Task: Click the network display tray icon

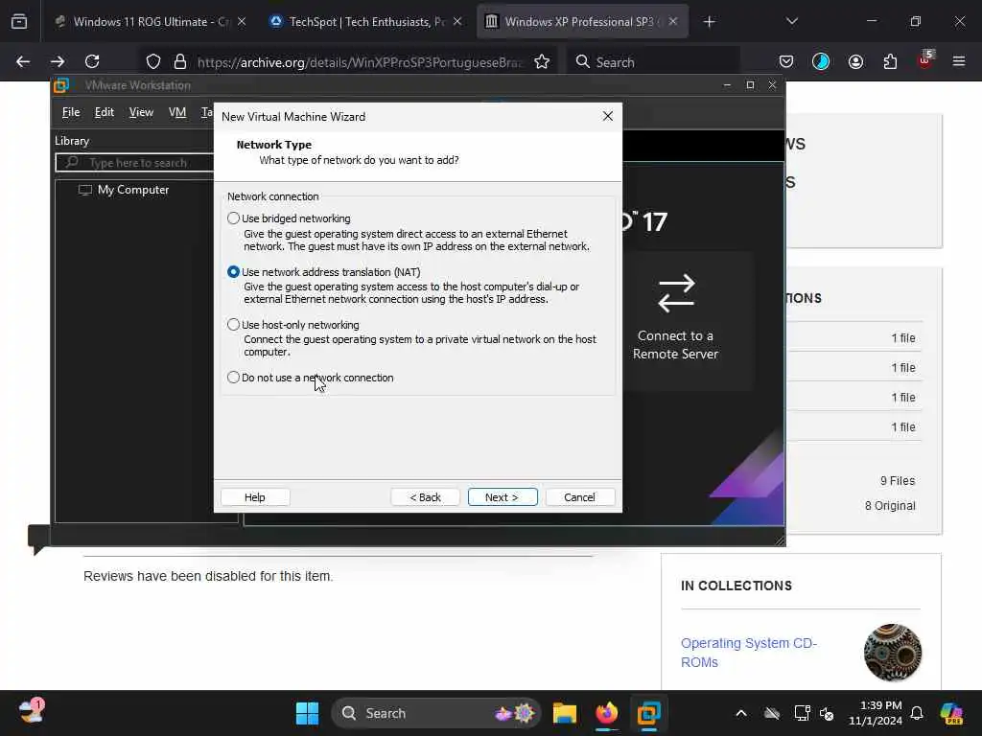Action: coord(802,713)
